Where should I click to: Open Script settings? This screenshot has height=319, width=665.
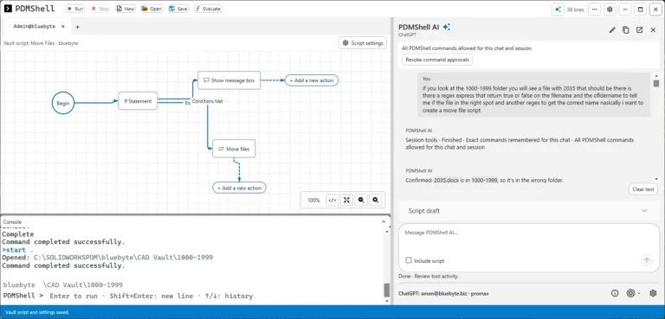pyautogui.click(x=363, y=42)
